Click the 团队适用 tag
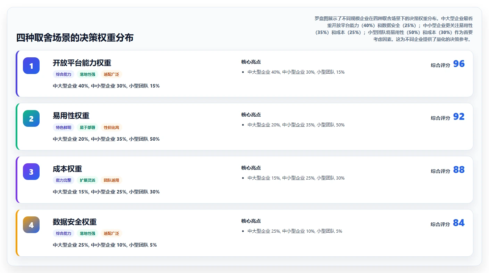Screen dimensions: 489x273 [111, 180]
